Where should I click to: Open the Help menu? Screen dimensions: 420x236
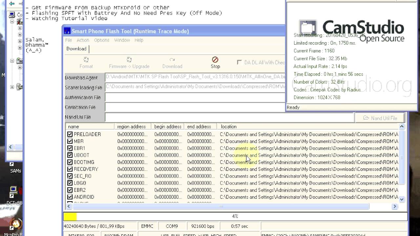coord(139,40)
